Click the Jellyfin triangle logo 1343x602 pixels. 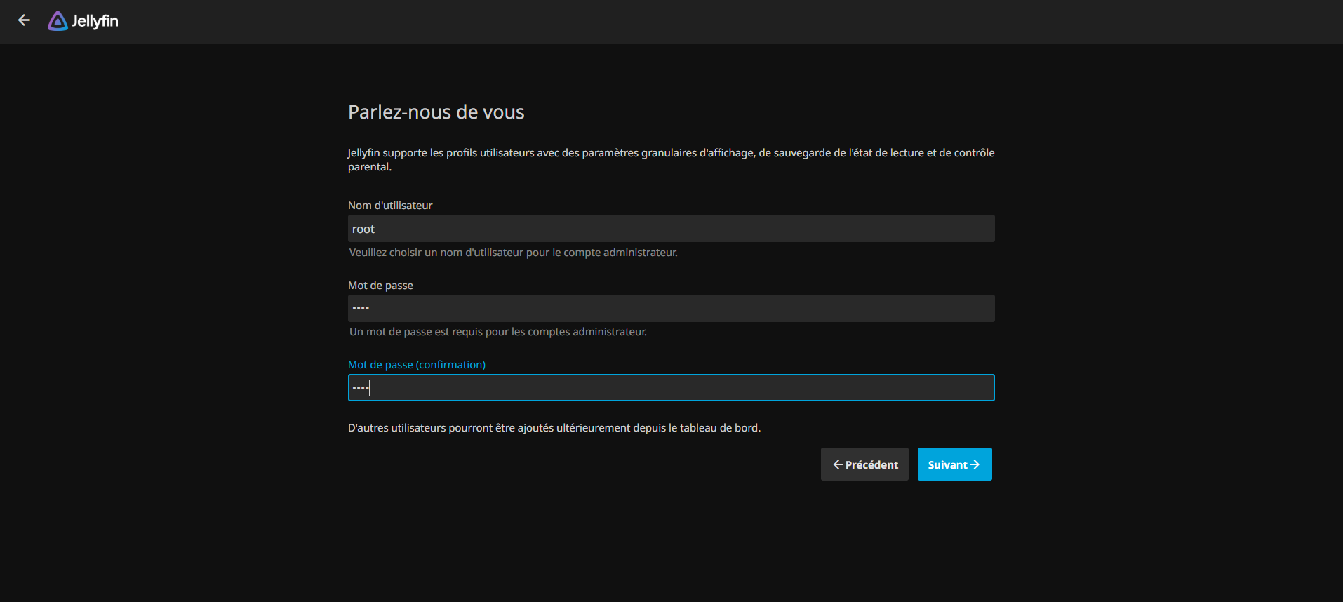pyautogui.click(x=58, y=21)
